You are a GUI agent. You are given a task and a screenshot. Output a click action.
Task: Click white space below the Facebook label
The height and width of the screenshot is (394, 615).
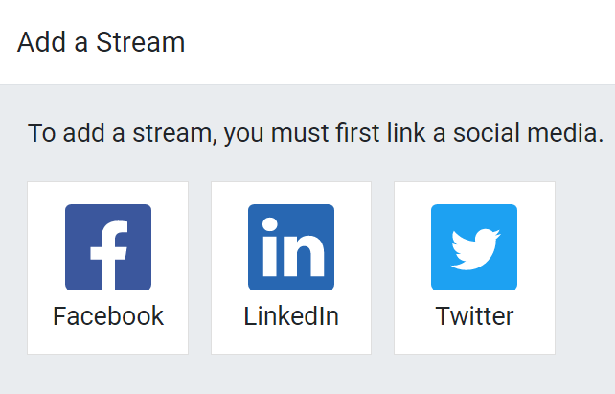coord(108,342)
